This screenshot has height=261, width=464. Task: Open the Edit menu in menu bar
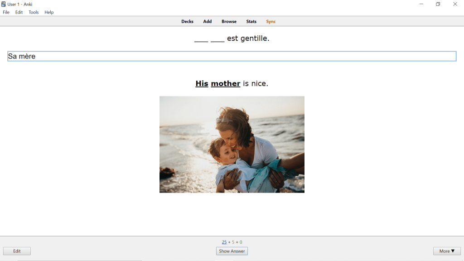coord(19,12)
